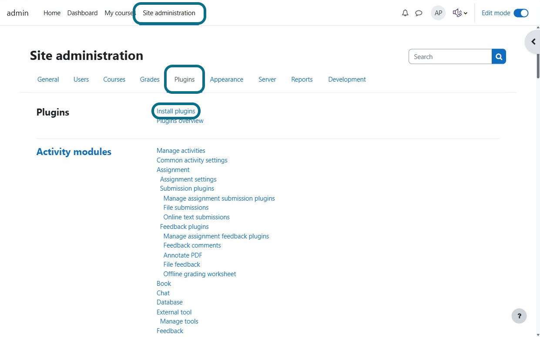Select the Plugins tab

[184, 79]
